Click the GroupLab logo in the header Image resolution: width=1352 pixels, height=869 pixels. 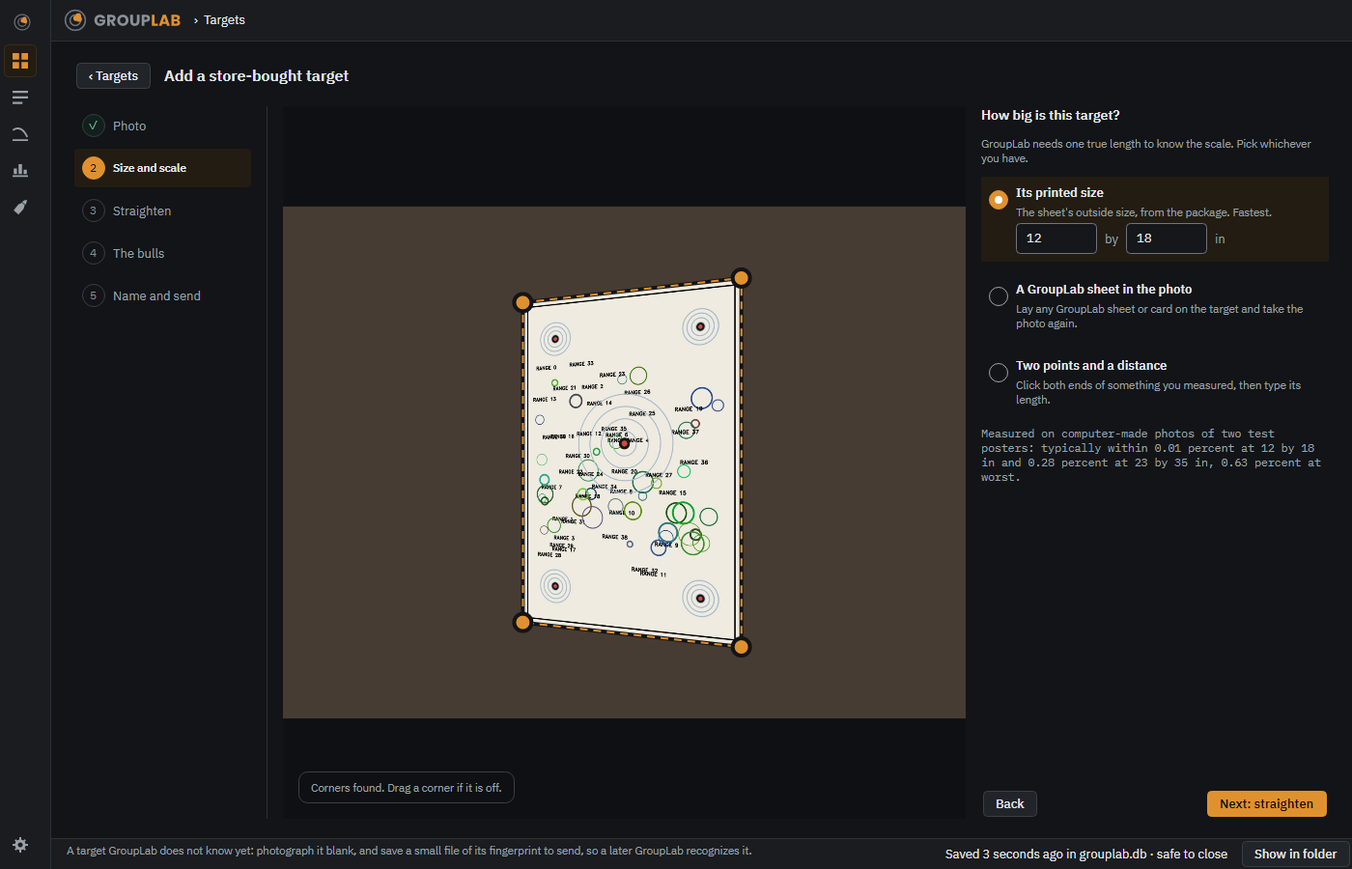pyautogui.click(x=123, y=20)
